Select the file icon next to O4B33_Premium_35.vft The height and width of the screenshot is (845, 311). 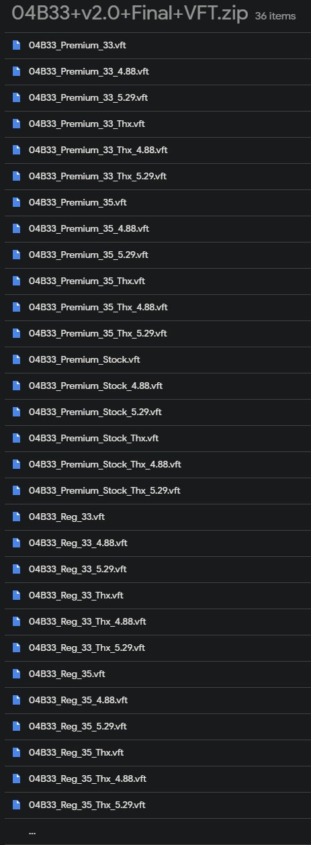pos(16,203)
